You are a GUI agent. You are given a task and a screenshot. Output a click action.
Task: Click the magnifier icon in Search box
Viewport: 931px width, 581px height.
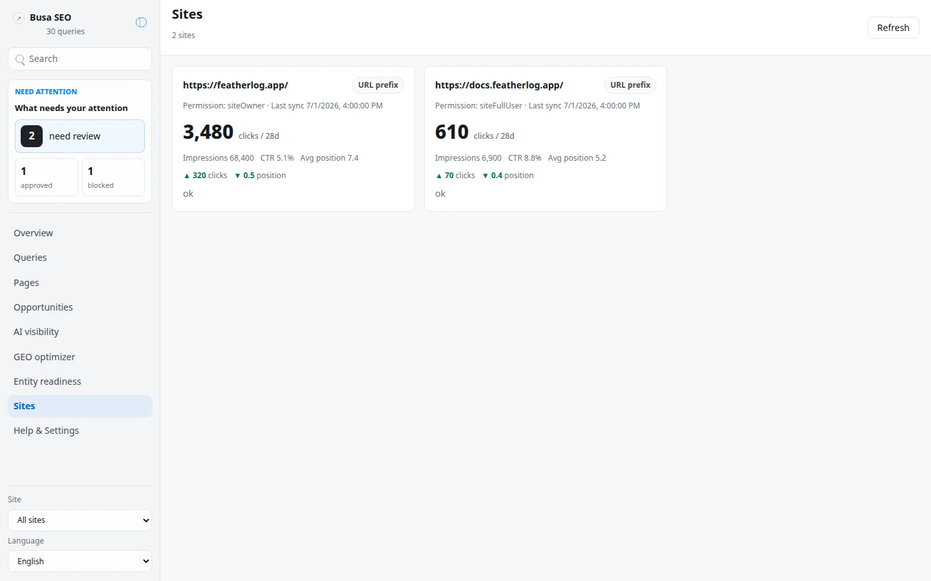[20, 59]
